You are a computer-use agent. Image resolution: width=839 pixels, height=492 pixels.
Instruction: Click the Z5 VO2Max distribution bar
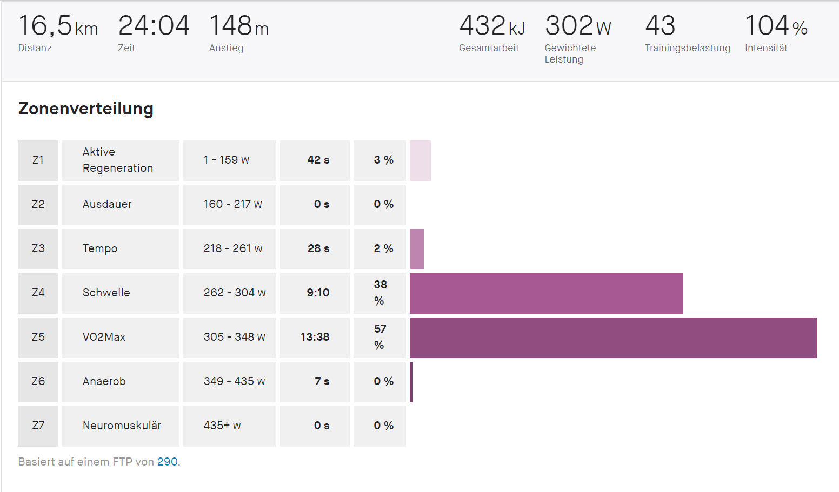click(x=613, y=338)
